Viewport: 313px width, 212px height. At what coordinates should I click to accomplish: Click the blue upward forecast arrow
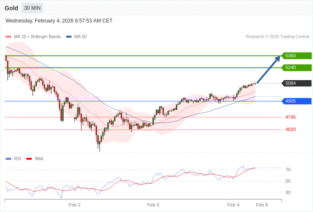tap(268, 69)
